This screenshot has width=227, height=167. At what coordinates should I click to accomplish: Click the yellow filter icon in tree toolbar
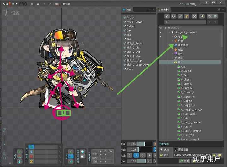tap(187, 16)
